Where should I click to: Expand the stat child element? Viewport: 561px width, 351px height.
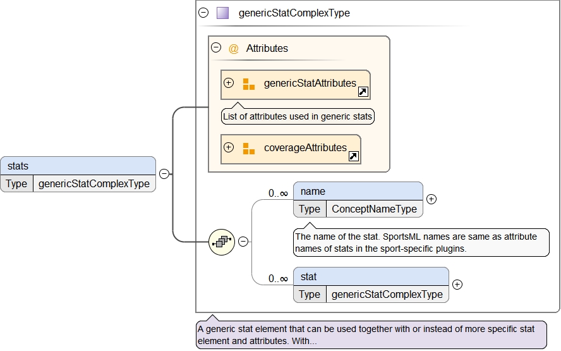point(457,285)
